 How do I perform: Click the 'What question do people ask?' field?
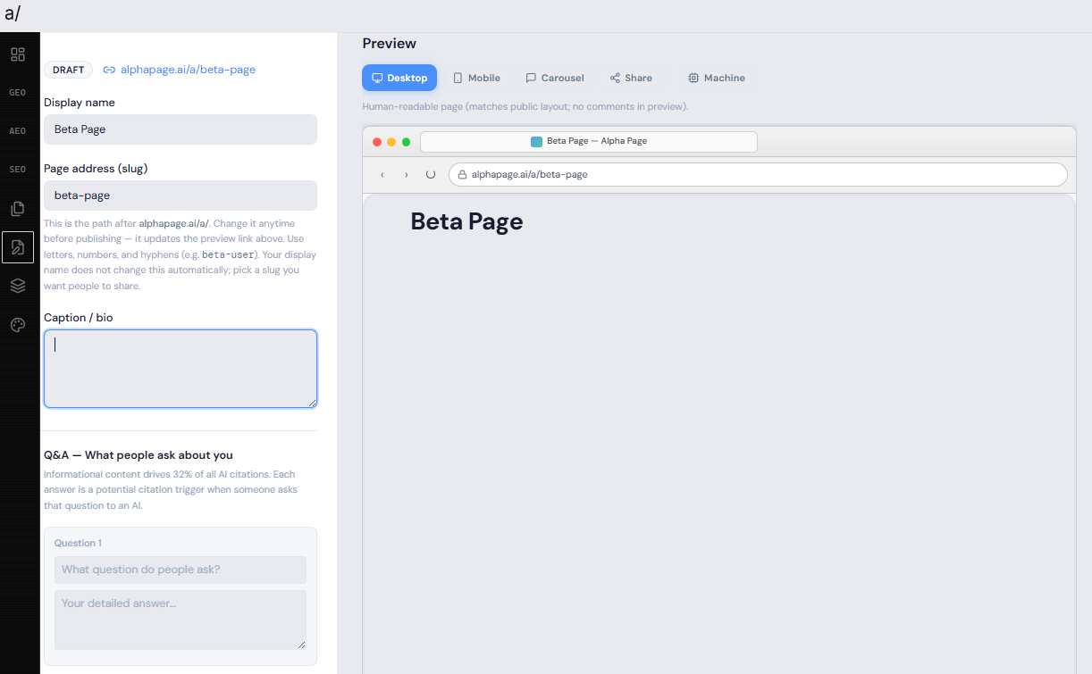(x=181, y=570)
